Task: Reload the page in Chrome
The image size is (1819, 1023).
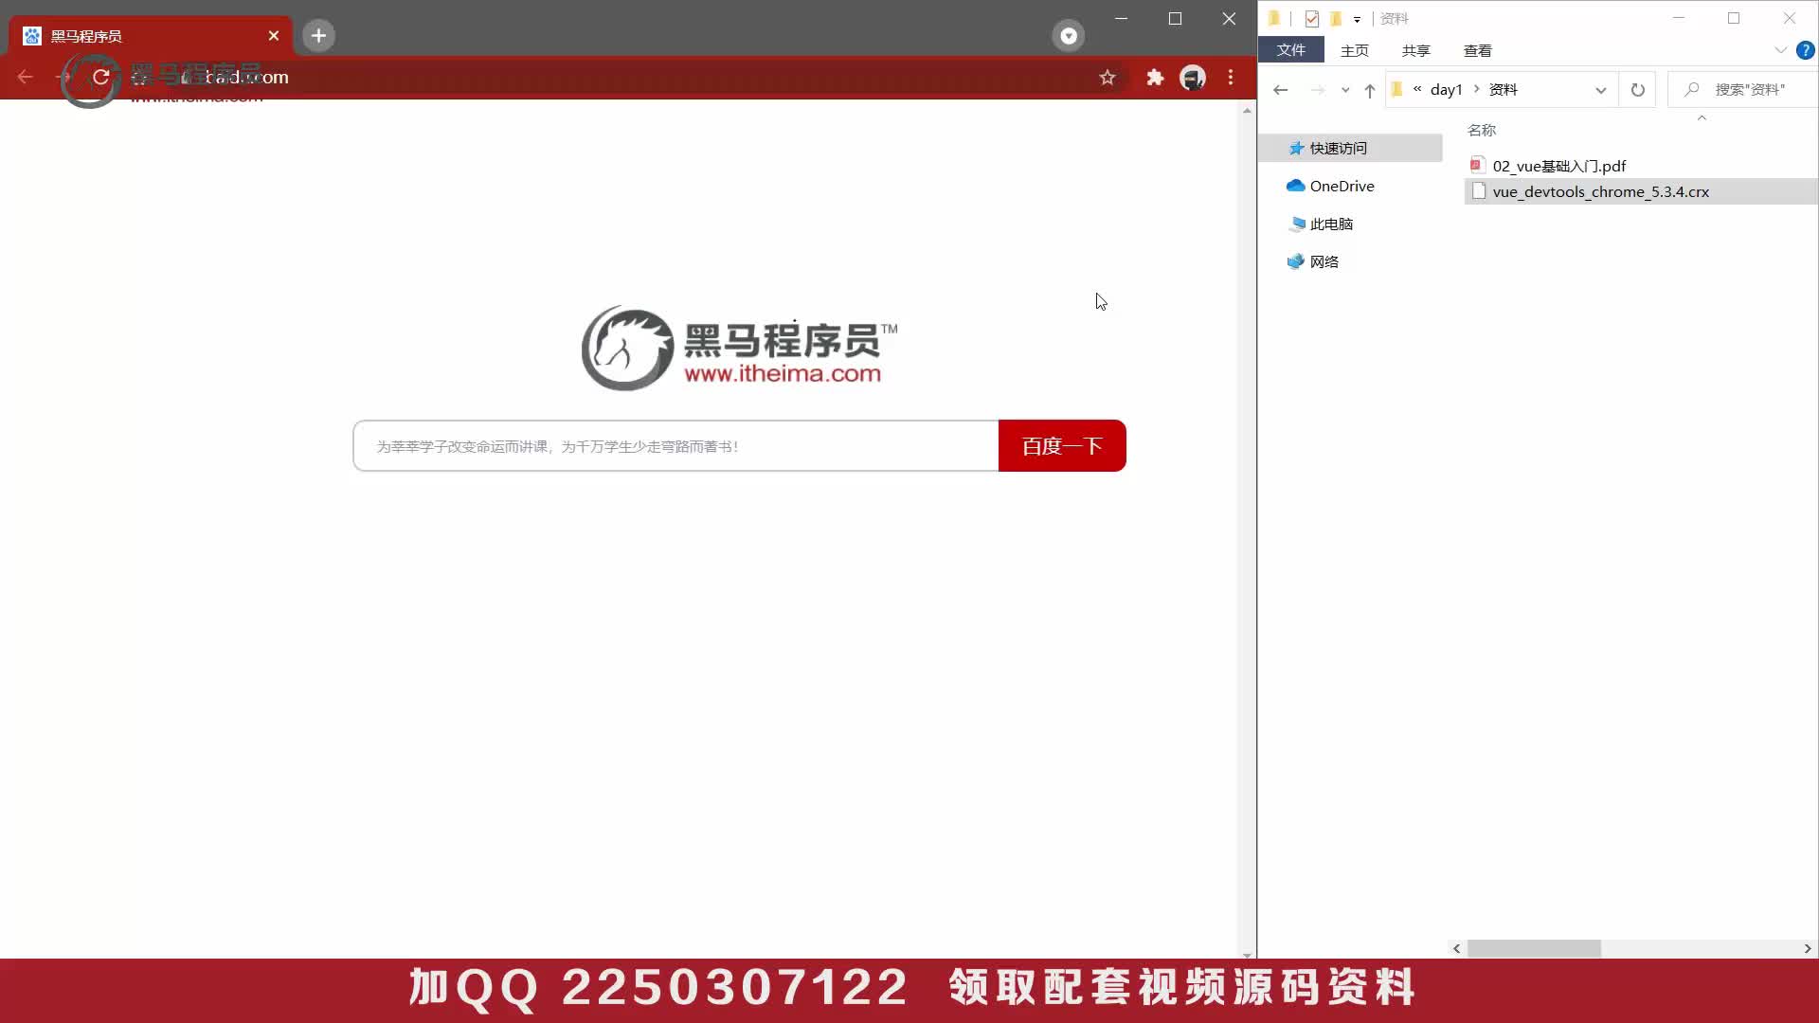Action: point(101,77)
